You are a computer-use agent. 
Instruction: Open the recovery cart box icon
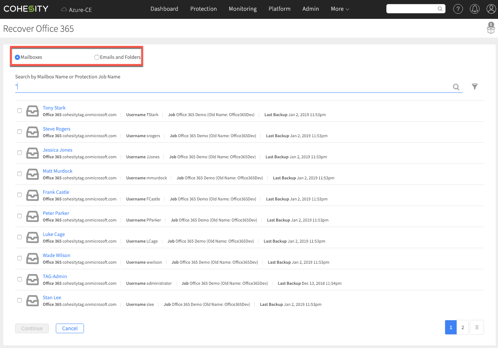(x=491, y=28)
